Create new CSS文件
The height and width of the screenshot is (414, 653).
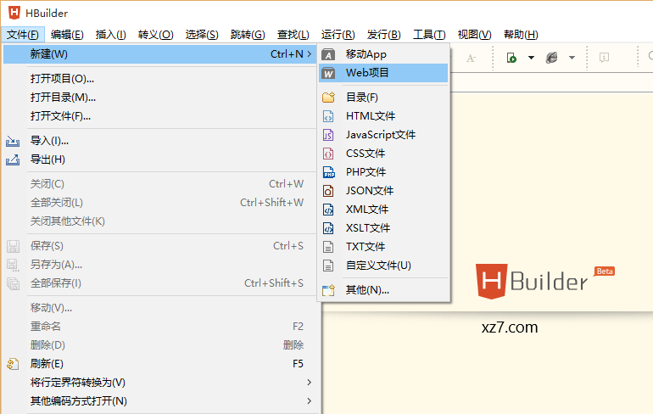pyautogui.click(x=383, y=154)
